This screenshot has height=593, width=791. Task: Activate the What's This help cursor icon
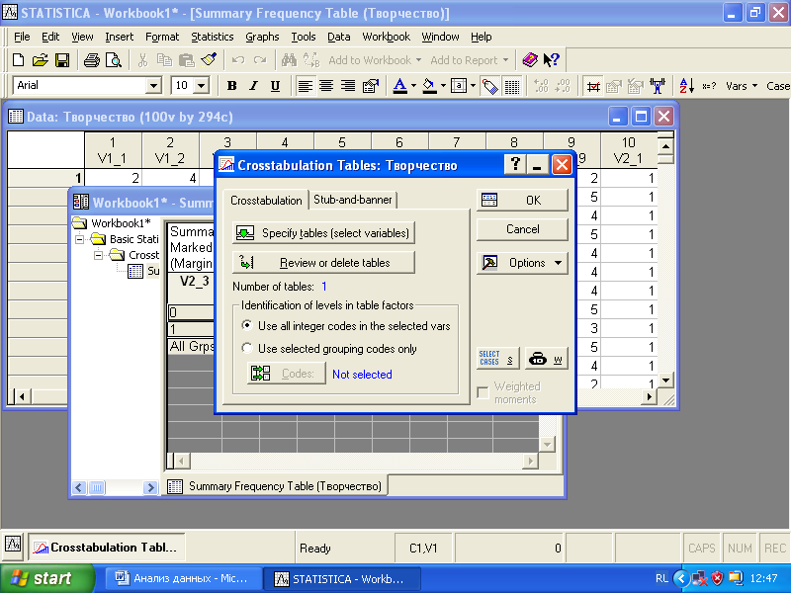point(552,60)
